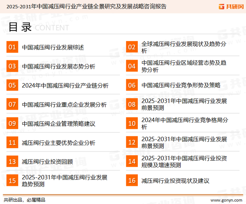Screen dimensions: 246x204
Task: Select 中国减压阀行业发展态势分析 entry
Action: pyautogui.click(x=58, y=67)
